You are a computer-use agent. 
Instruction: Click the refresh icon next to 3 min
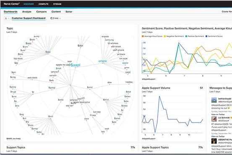click(x=51, y=18)
